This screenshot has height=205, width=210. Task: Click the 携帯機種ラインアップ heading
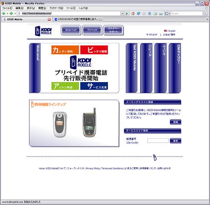point(49,104)
